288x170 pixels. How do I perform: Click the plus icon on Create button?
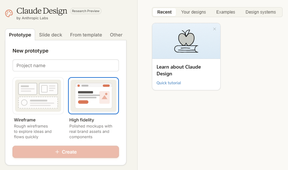click(57, 152)
